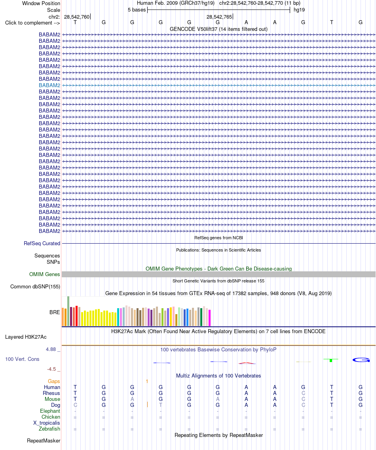Click the light-blue highlighted BABAM2 transcript label

(49, 86)
